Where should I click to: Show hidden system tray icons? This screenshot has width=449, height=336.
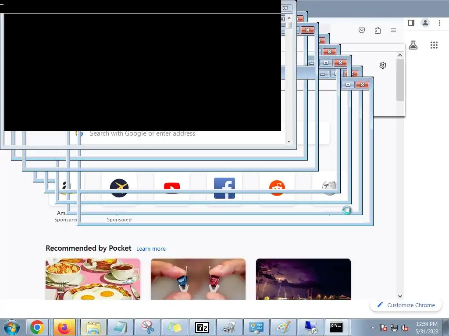(x=373, y=328)
